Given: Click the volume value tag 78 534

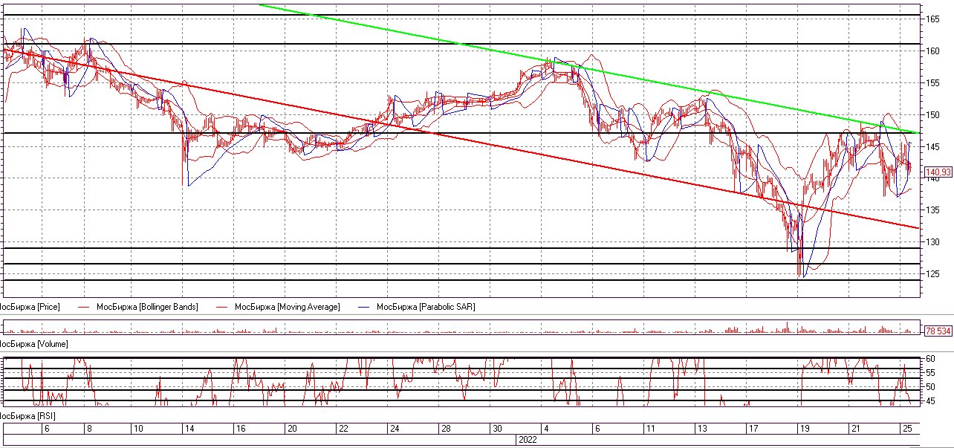Looking at the screenshot, I should 937,330.
